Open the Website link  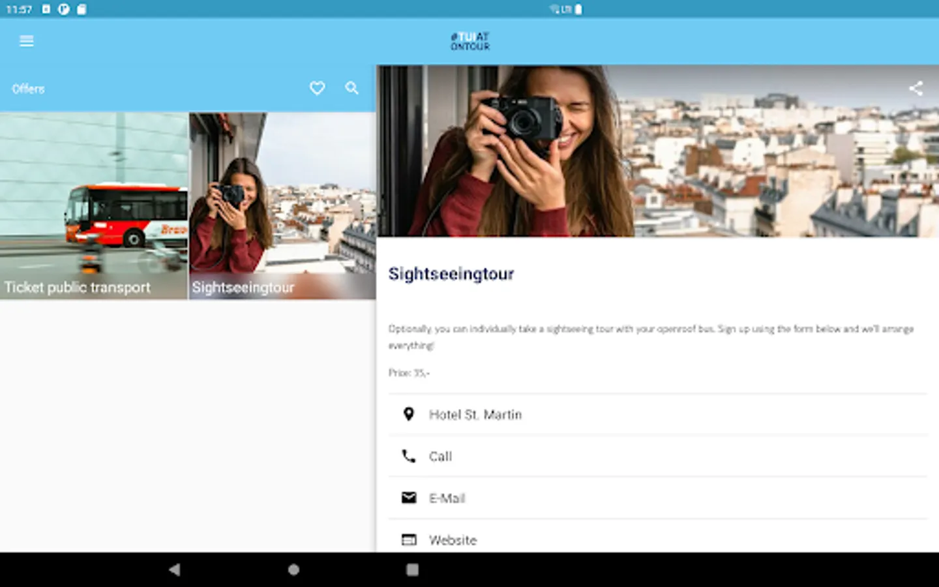(x=453, y=539)
